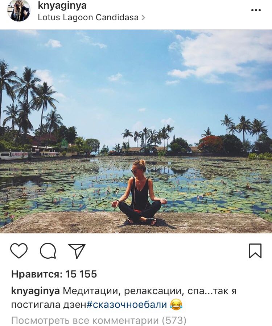
Task: View all 573 comments link
Action: (99, 320)
